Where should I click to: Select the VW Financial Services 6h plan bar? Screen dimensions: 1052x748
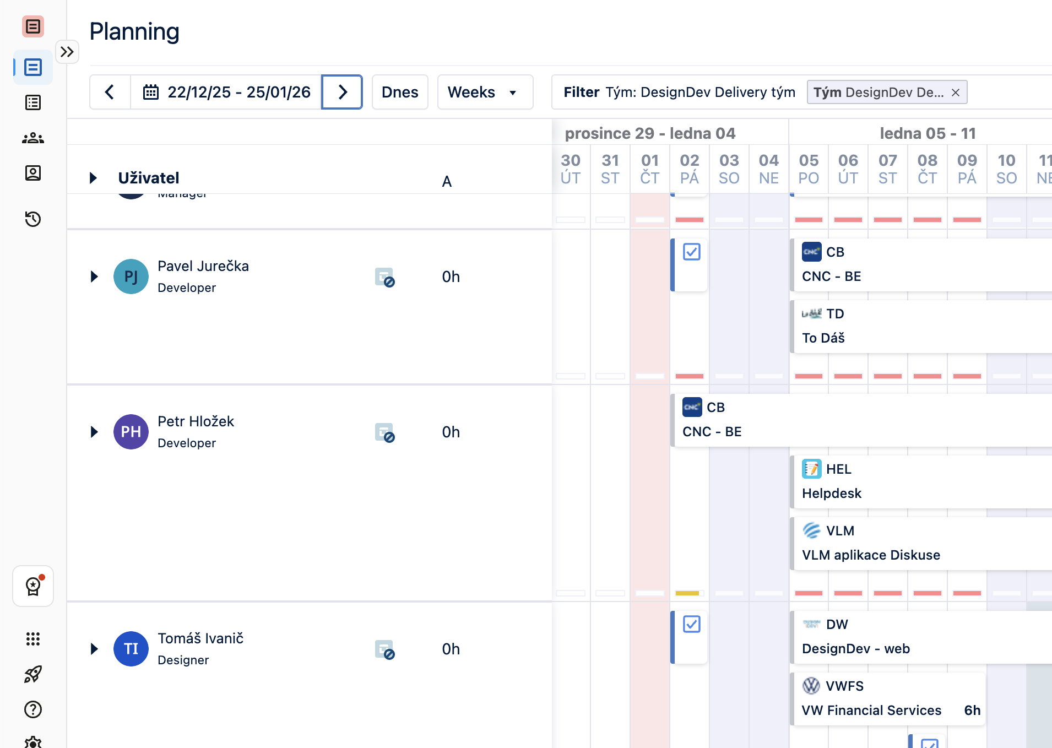(888, 698)
